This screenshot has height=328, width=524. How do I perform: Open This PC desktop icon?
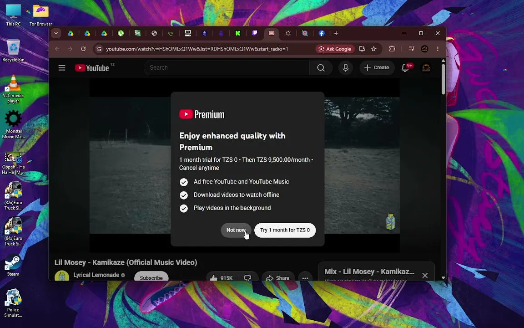pyautogui.click(x=13, y=15)
